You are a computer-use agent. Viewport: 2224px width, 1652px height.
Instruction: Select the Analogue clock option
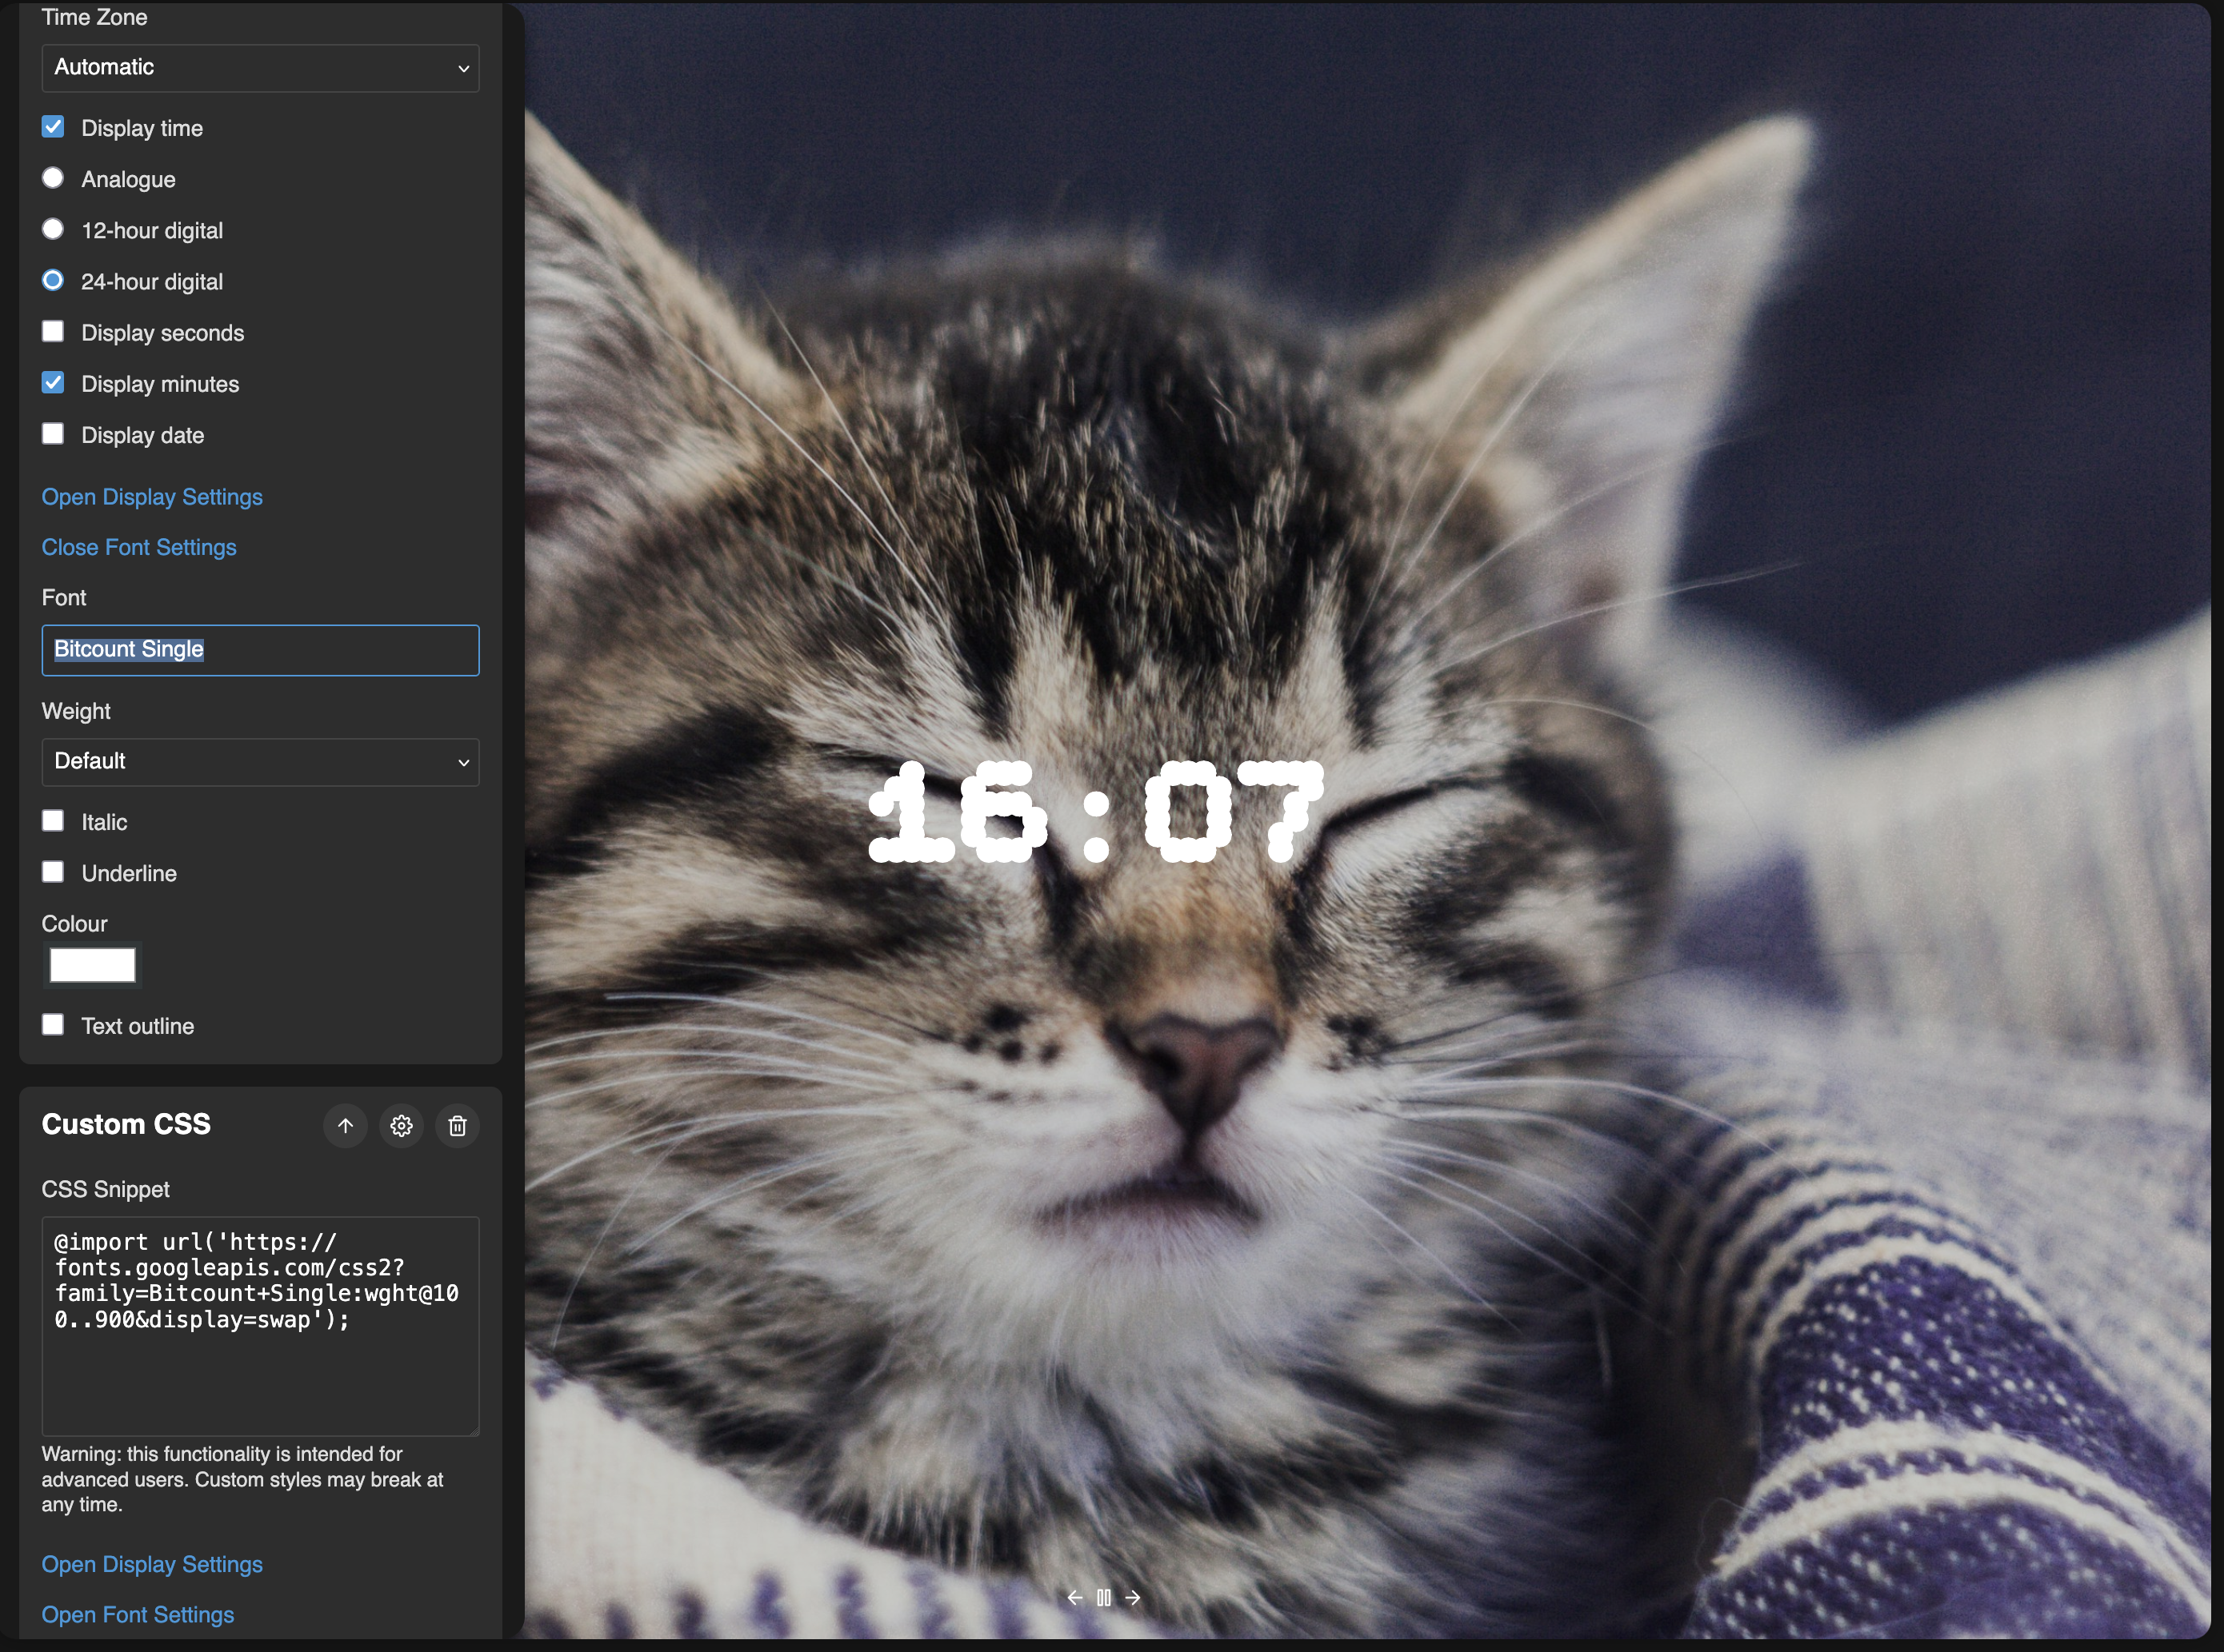click(53, 178)
